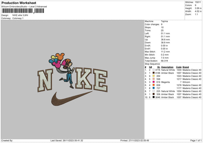This screenshot has width=203, height=143.
Task: Click the Stop Sequence heading
Action: [x=152, y=64]
